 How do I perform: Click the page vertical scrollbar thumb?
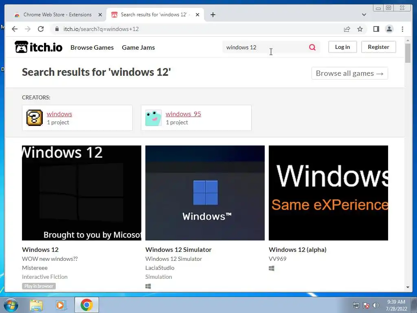click(408, 53)
